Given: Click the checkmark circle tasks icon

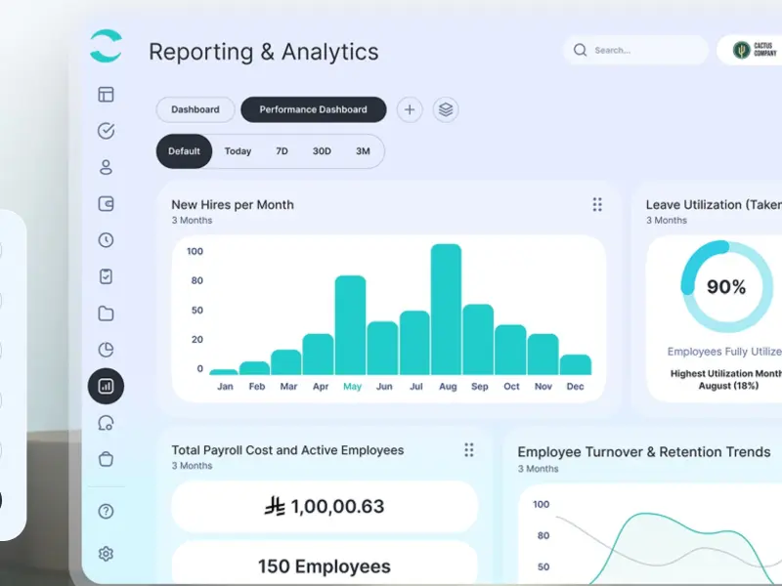Looking at the screenshot, I should [106, 131].
